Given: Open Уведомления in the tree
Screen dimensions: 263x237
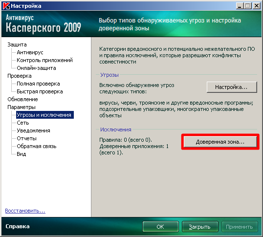Looking at the screenshot, I should 33,130.
